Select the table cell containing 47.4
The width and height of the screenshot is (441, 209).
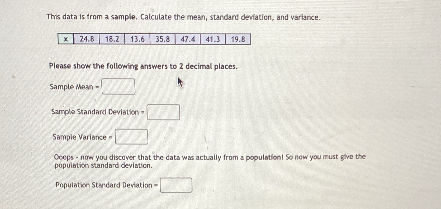click(x=187, y=39)
